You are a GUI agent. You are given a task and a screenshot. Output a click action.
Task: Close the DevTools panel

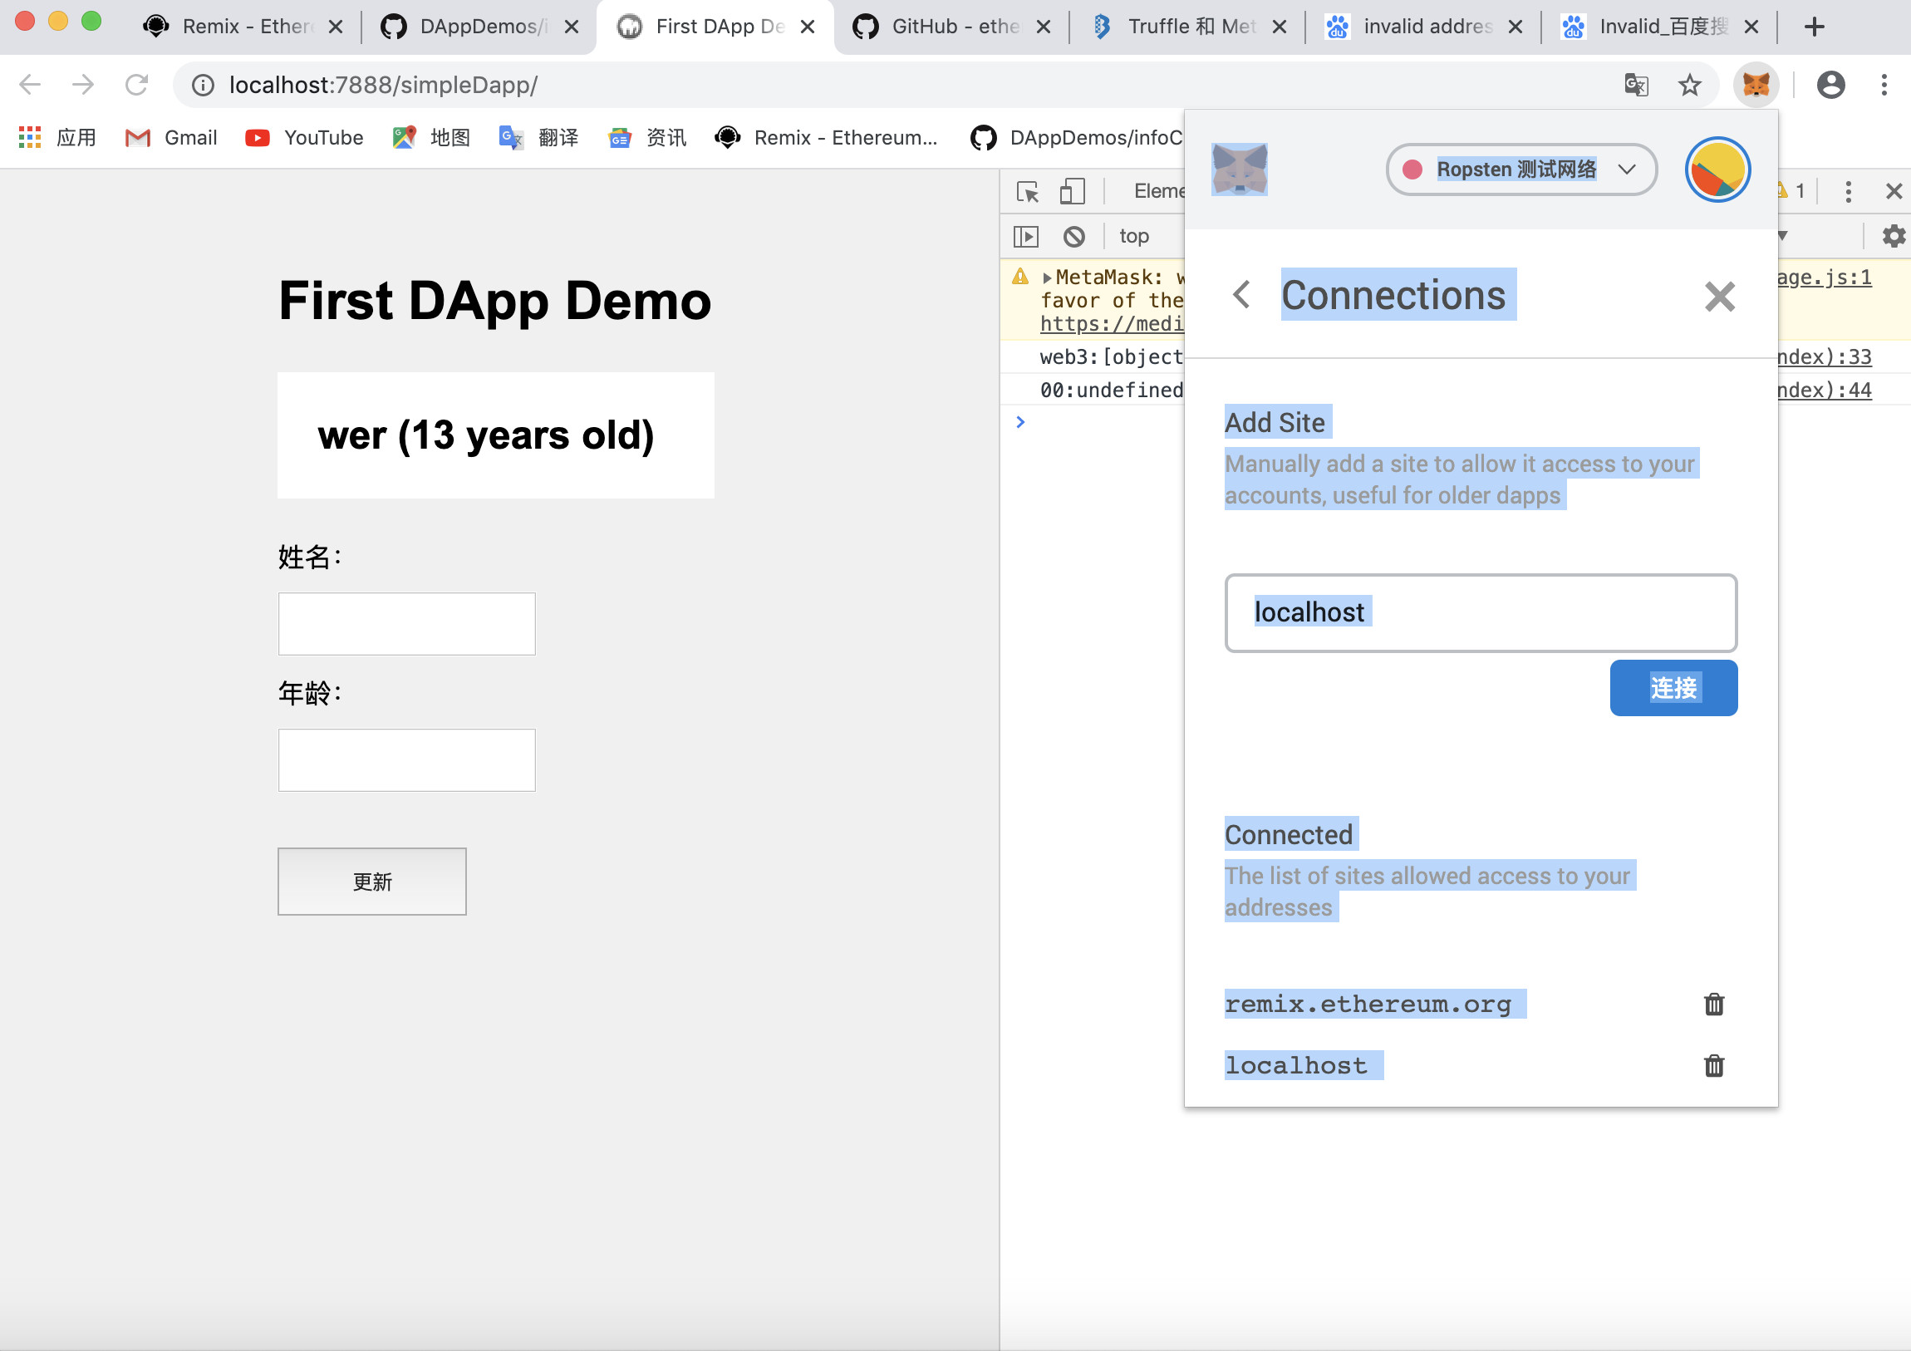coord(1894,191)
